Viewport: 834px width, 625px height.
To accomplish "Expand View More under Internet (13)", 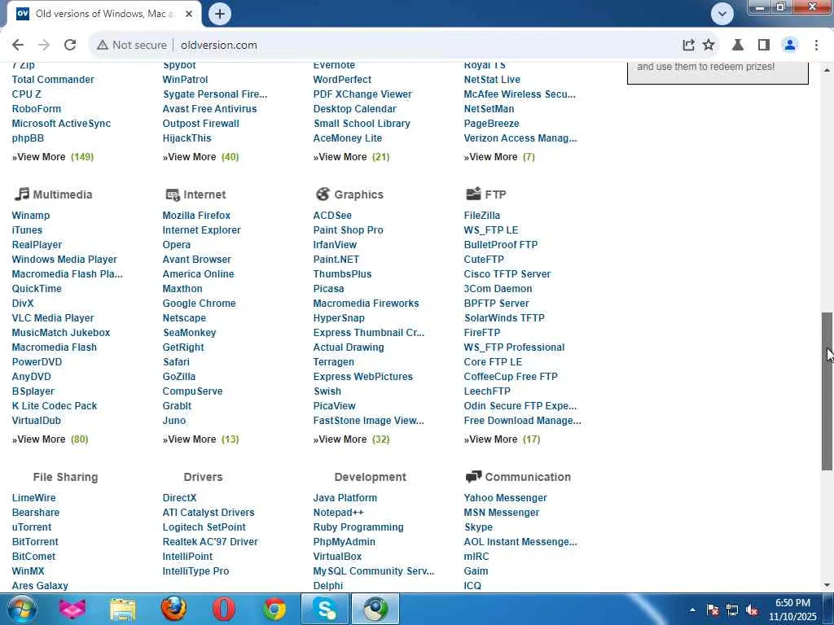I will [200, 439].
